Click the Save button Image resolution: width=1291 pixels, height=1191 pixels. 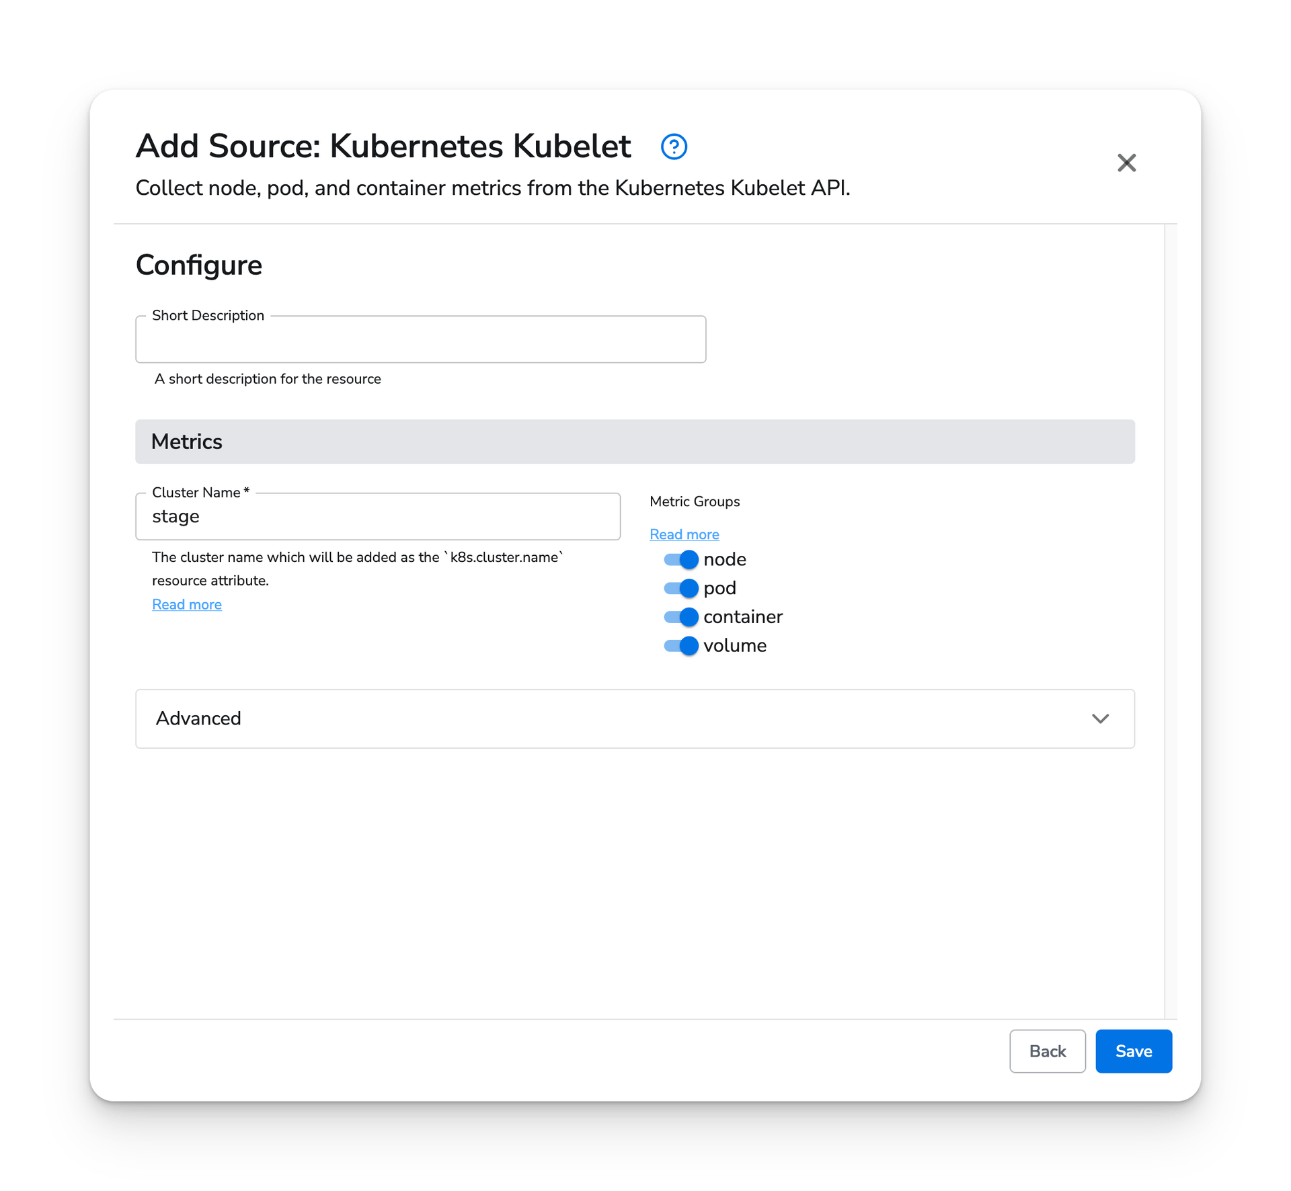pyautogui.click(x=1134, y=1051)
